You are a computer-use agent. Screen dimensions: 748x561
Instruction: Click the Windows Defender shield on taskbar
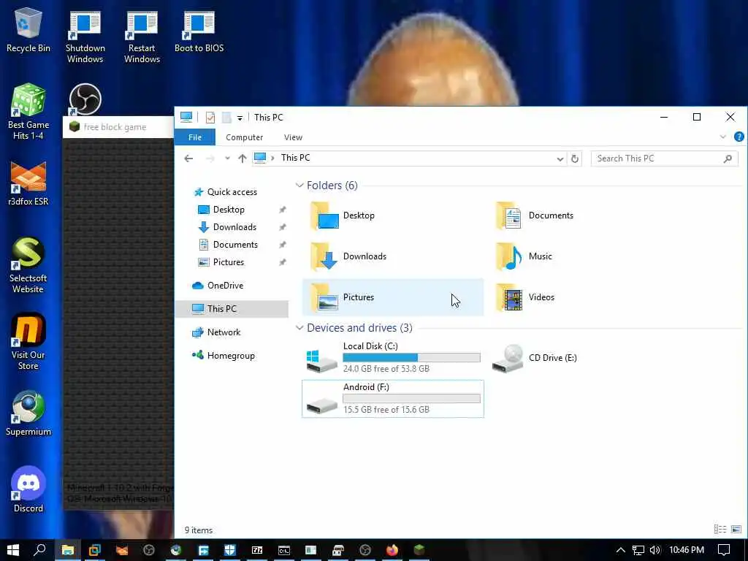230,550
